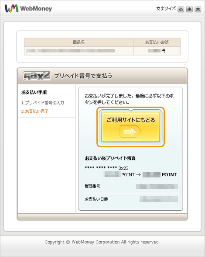Image resolution: width=205 pixels, height=257 pixels.
Task: Click the お支払い手順 sidebar heading
Action: coord(34,93)
